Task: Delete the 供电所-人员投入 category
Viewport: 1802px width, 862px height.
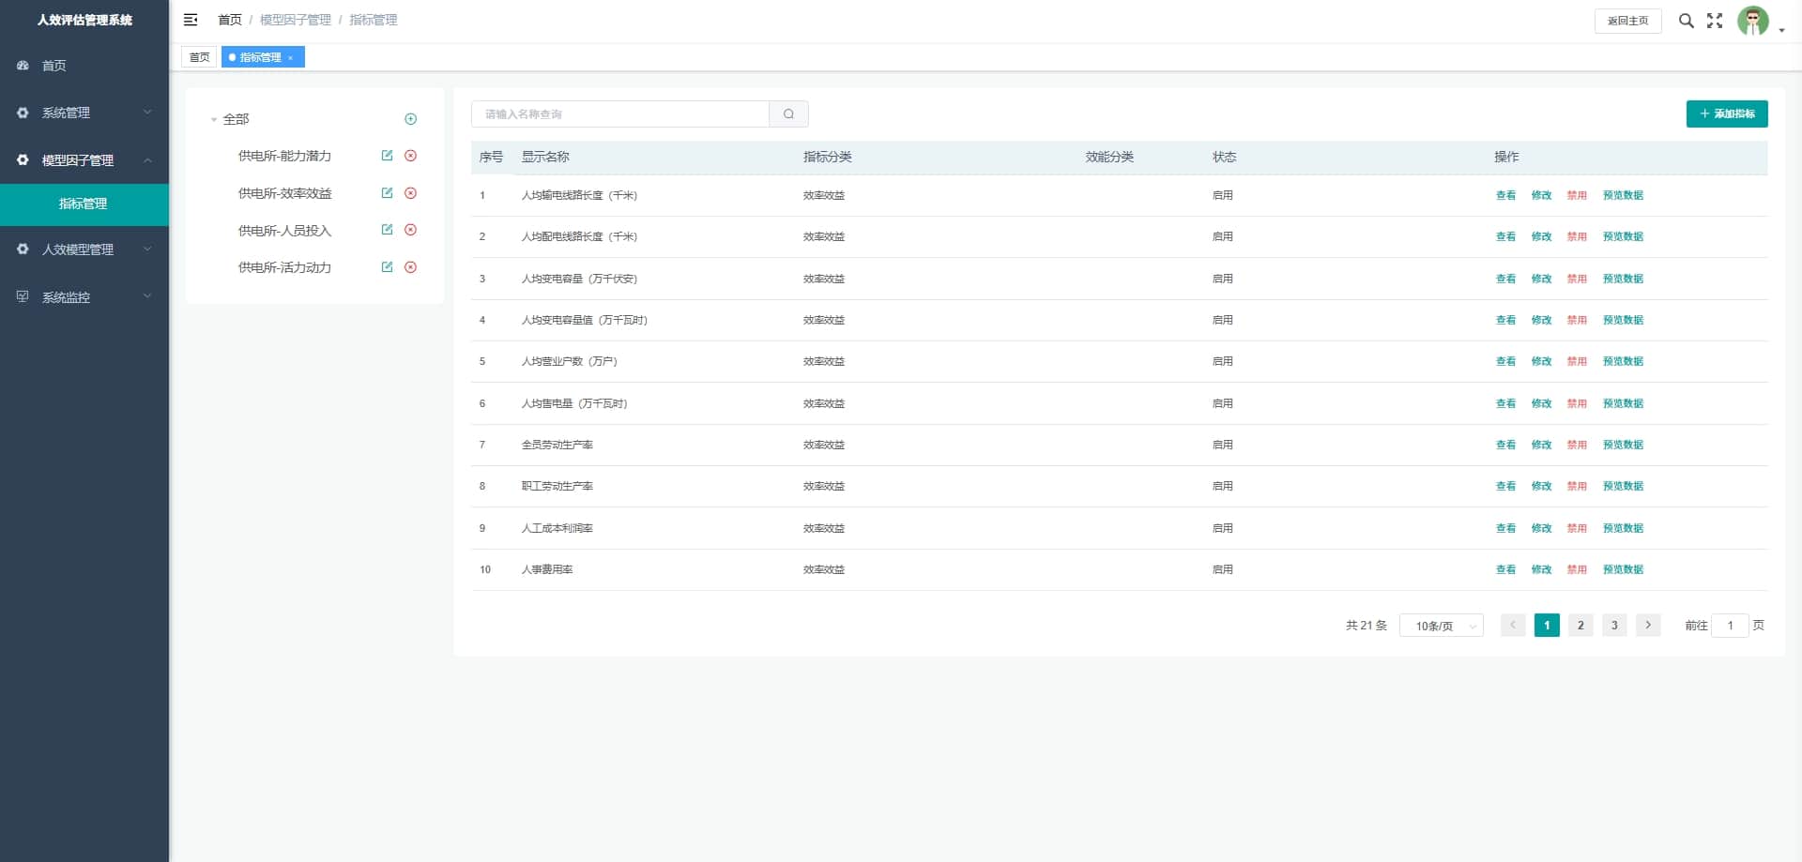Action: (x=410, y=230)
